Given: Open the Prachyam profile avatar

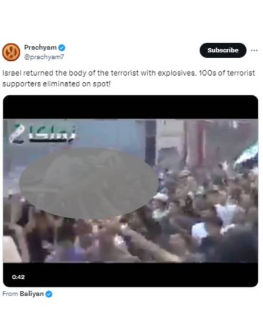Looking at the screenshot, I should (11, 52).
